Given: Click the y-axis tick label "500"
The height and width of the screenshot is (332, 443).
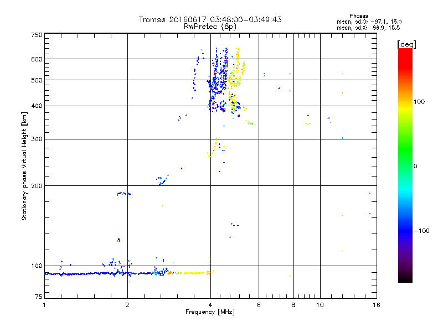Looking at the screenshot, I should [x=37, y=80].
